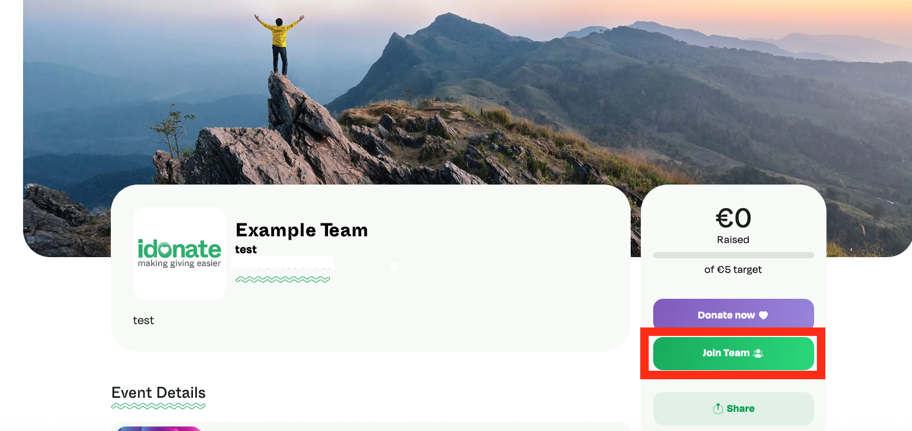This screenshot has width=912, height=431.
Task: Donate now to Example Team
Action: click(734, 315)
